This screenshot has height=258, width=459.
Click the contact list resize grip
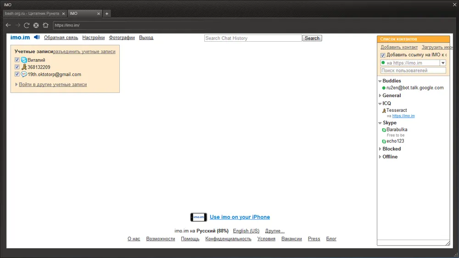tap(448, 243)
